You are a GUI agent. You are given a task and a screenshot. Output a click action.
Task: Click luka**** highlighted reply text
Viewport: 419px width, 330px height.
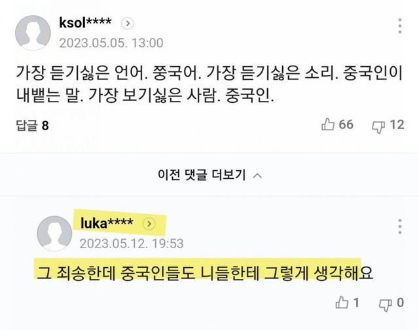pos(202,270)
